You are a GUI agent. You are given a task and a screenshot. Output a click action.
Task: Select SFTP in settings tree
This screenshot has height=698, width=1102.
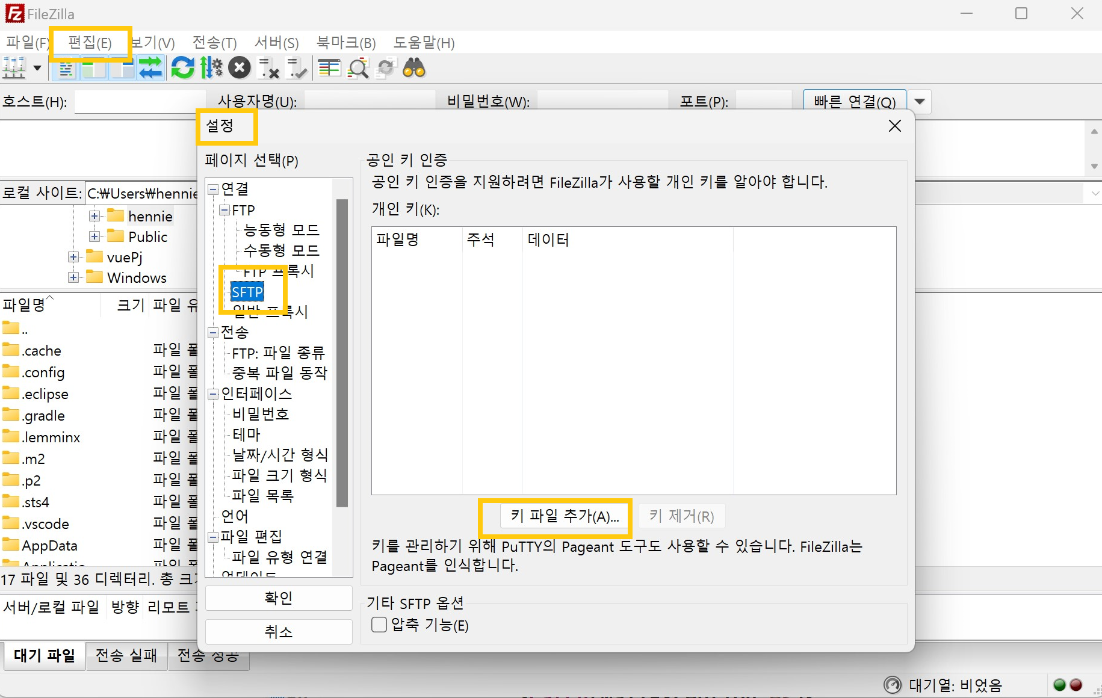247,292
